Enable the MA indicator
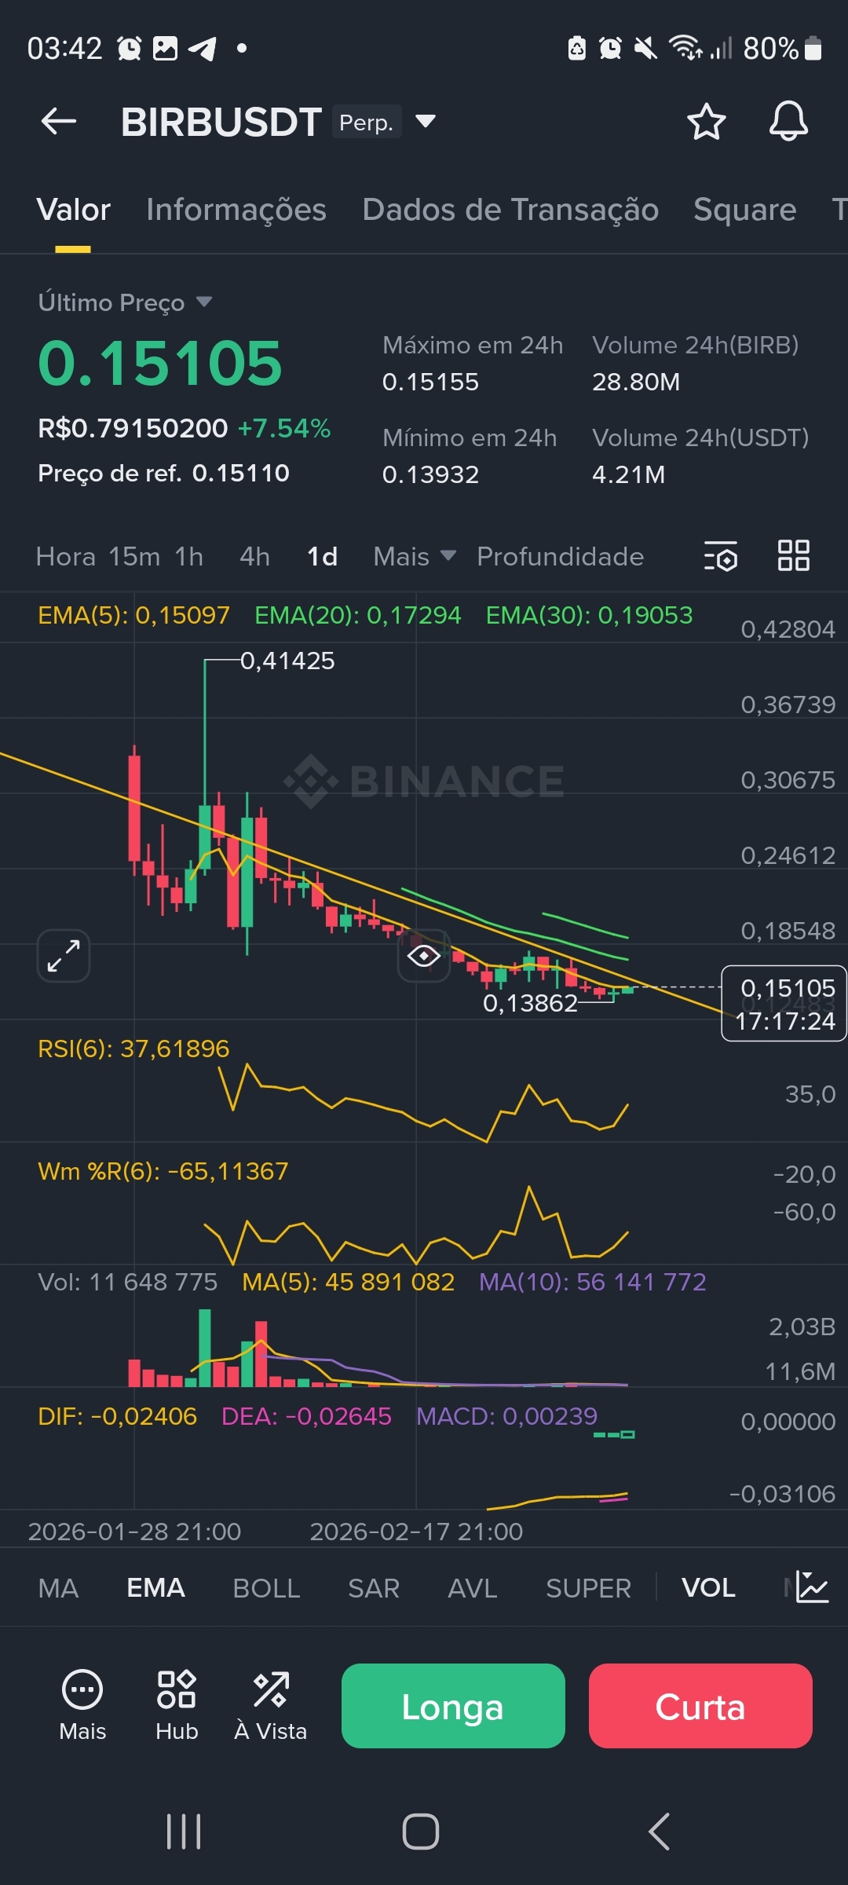848x1885 pixels. [x=58, y=1588]
